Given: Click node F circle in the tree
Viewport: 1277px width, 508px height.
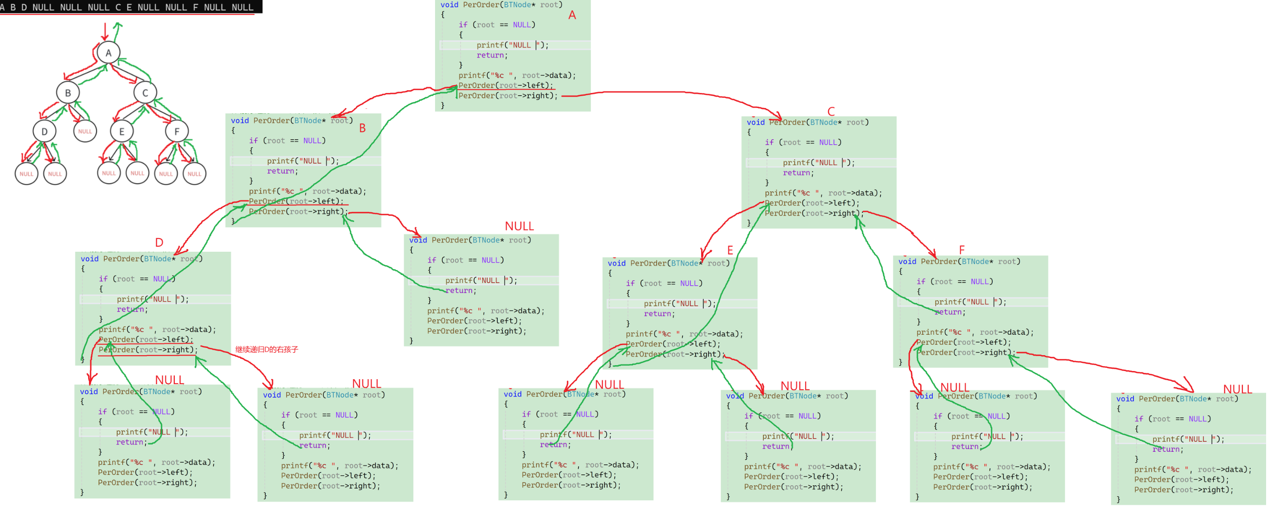Looking at the screenshot, I should (177, 132).
